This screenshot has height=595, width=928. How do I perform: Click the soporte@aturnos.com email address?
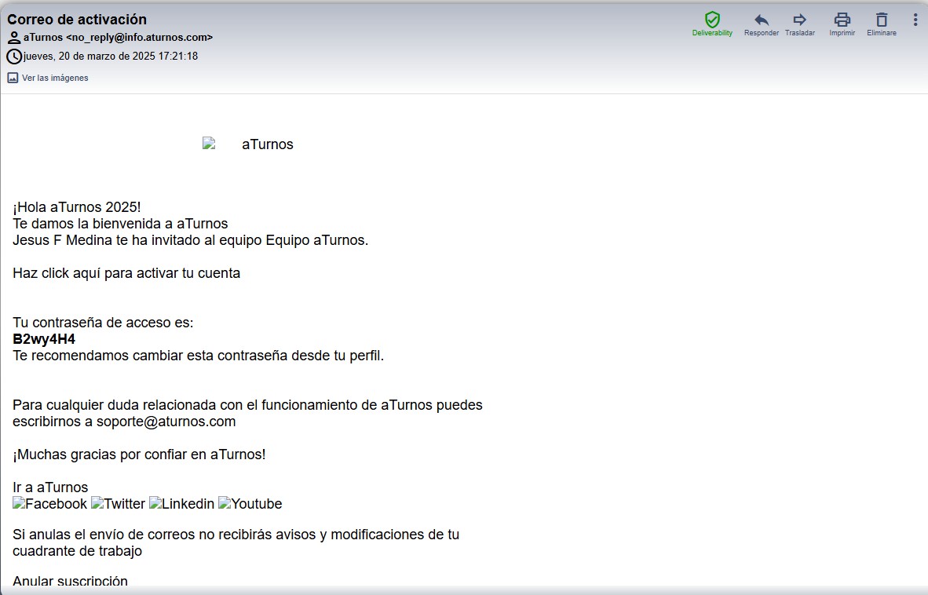pos(166,422)
